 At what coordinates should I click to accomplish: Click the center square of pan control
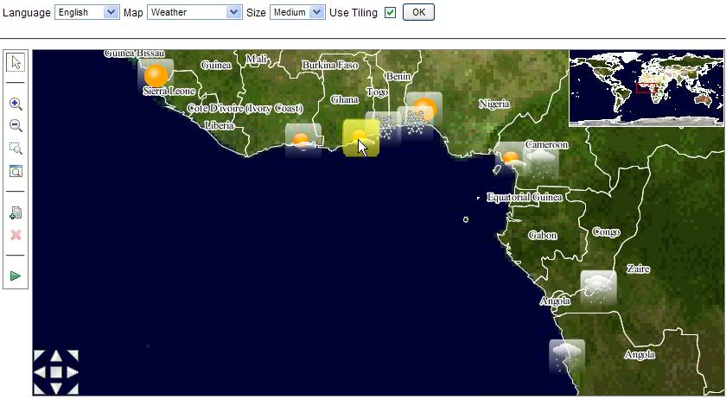tap(55, 372)
